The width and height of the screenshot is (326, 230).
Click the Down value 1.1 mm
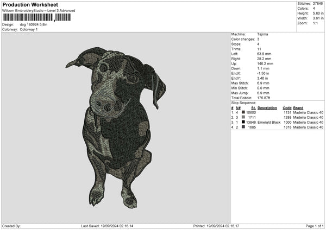[263, 68]
